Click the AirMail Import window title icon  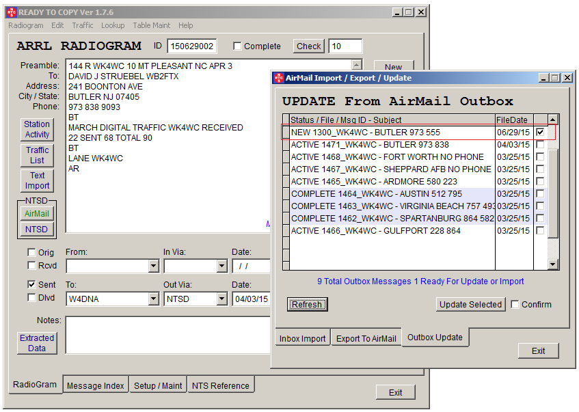[x=279, y=78]
